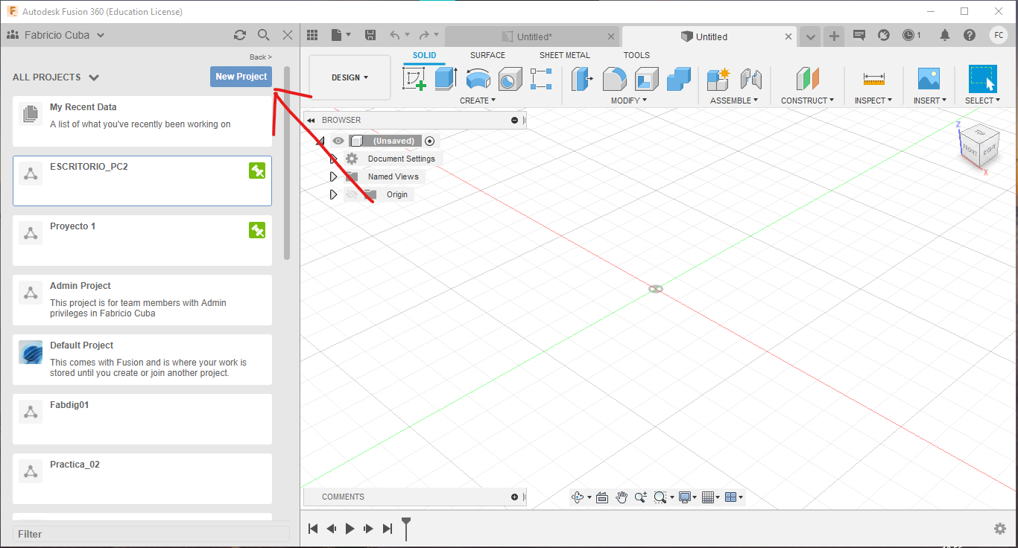
Task: Select the Shell tool
Action: 646,79
